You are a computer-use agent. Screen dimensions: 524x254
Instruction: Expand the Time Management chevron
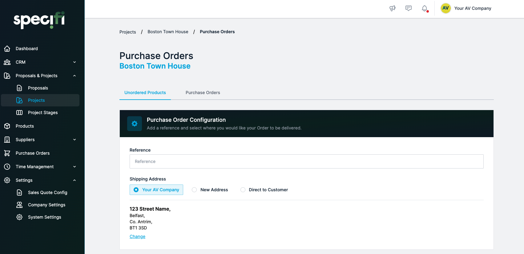(x=75, y=167)
